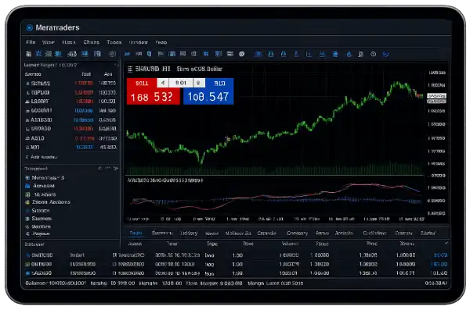Click the white circular clock-like toolbar icon near right end
470x310 pixels.
tap(373, 54)
